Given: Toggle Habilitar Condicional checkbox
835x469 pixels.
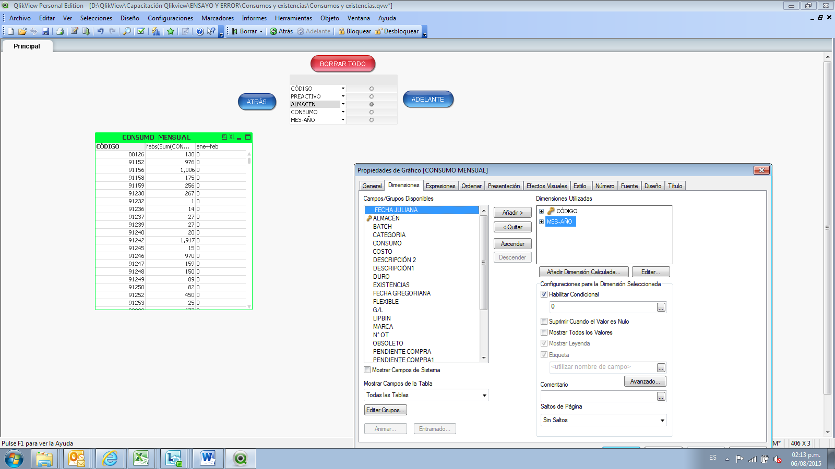Looking at the screenshot, I should [544, 294].
